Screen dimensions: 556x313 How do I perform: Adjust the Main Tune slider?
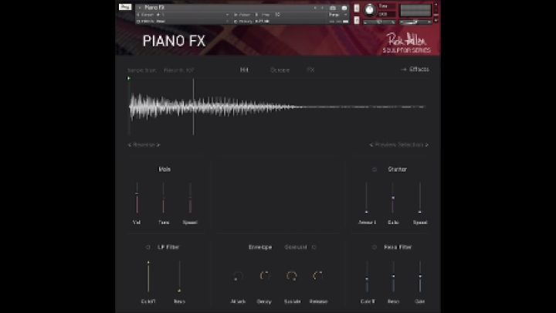(x=164, y=198)
